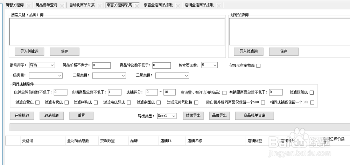Image resolution: width=350 pixels, height=165 pixels.
Task: Click the 店铺评分 maximum field showing 10
Action: [169, 92]
